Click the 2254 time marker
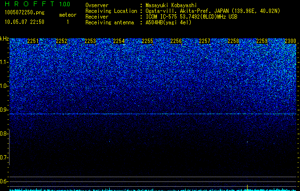 point(119,41)
